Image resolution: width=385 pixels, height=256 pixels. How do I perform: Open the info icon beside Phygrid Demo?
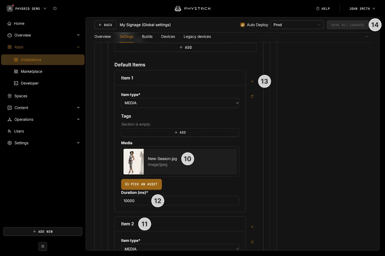[x=55, y=9]
